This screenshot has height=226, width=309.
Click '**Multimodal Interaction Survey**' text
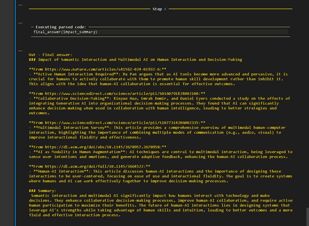71,128
